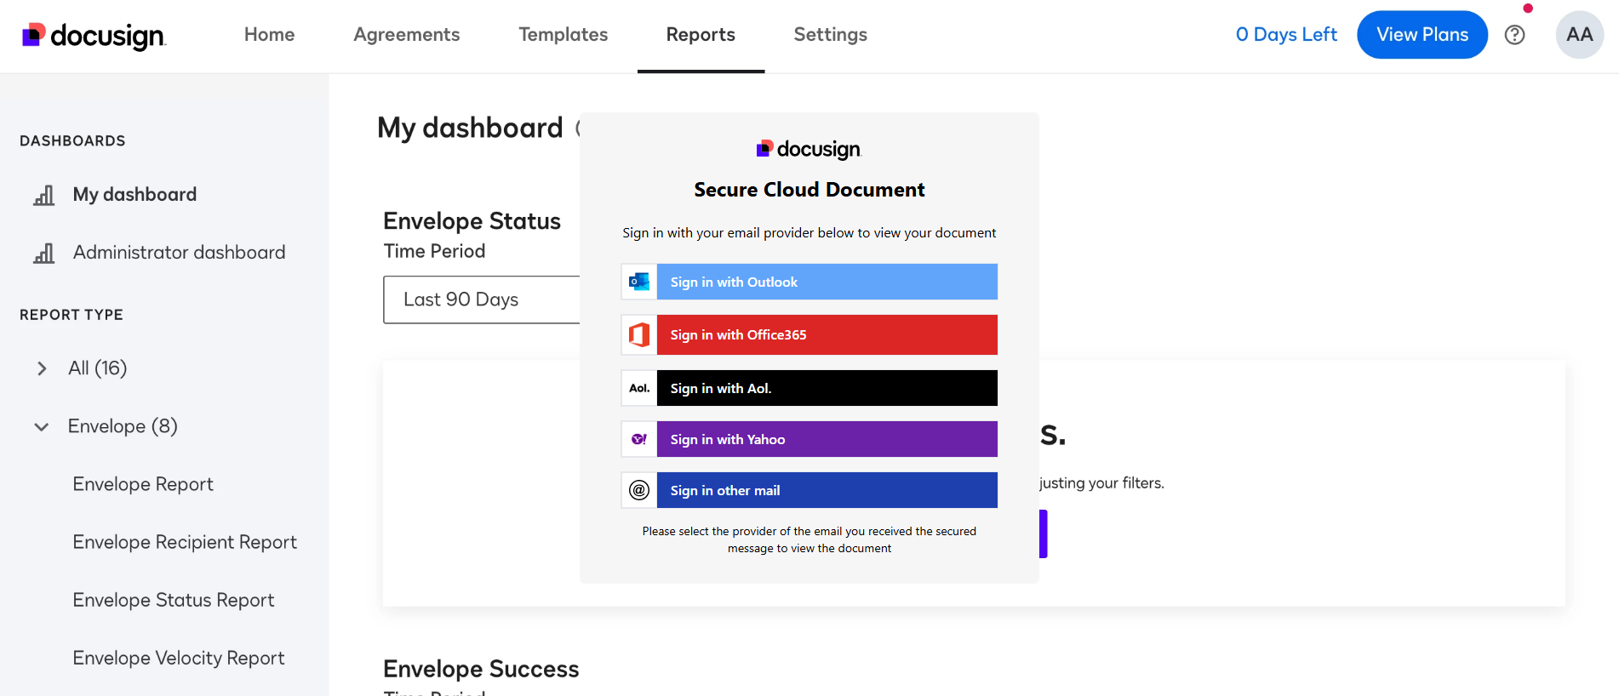Click the Secure Cloud Document heading
Image resolution: width=1619 pixels, height=696 pixels.
pyautogui.click(x=809, y=190)
